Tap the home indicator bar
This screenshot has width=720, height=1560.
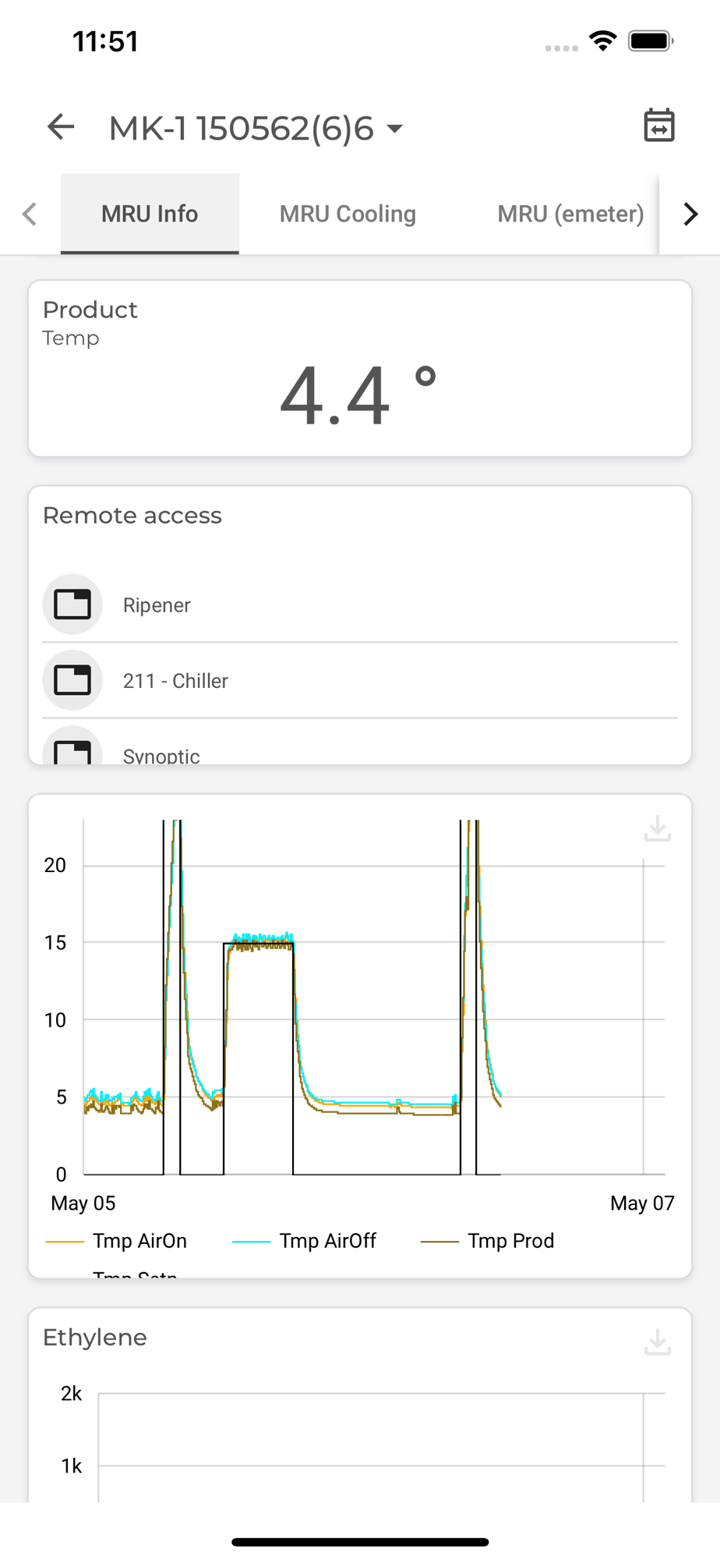click(x=360, y=1542)
